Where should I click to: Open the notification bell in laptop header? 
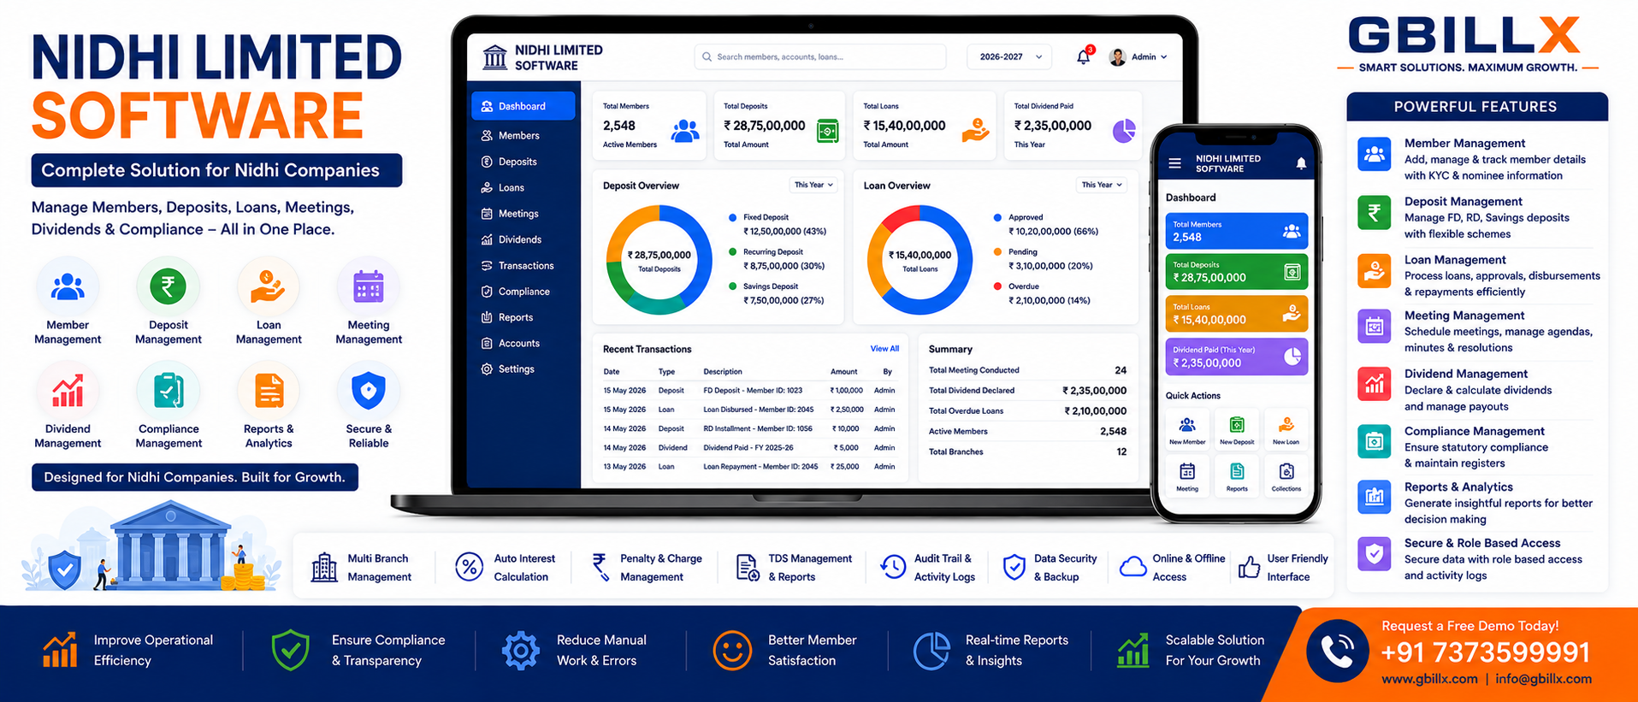tap(1084, 56)
